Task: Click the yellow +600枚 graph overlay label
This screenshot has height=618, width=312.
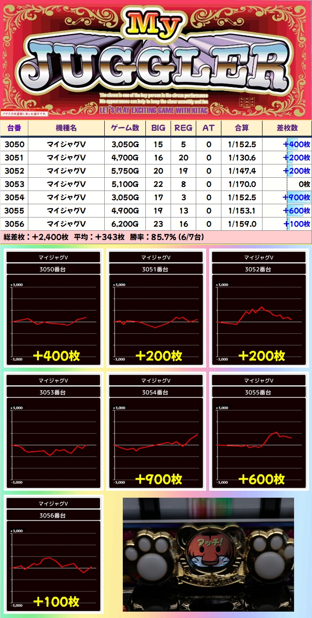Action: 261,479
